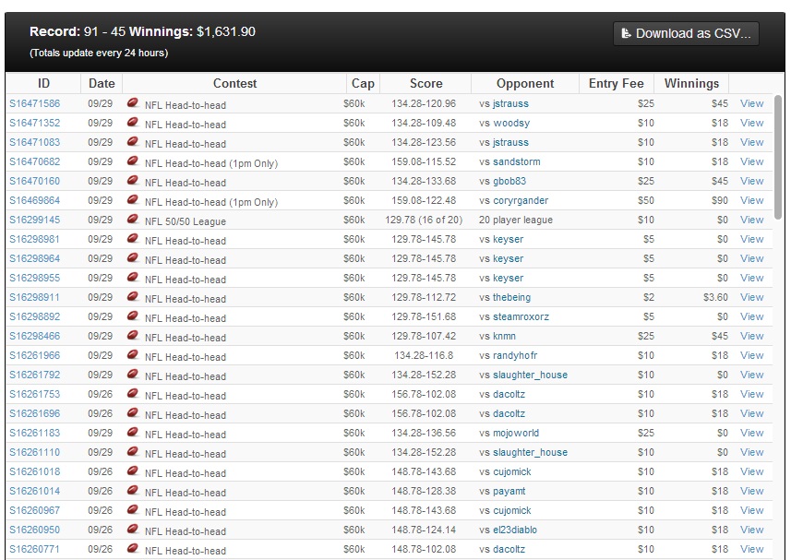Viewport: 791px width, 560px height.
Task: Click football icon in the sandstorm contest row
Action: pyautogui.click(x=133, y=161)
